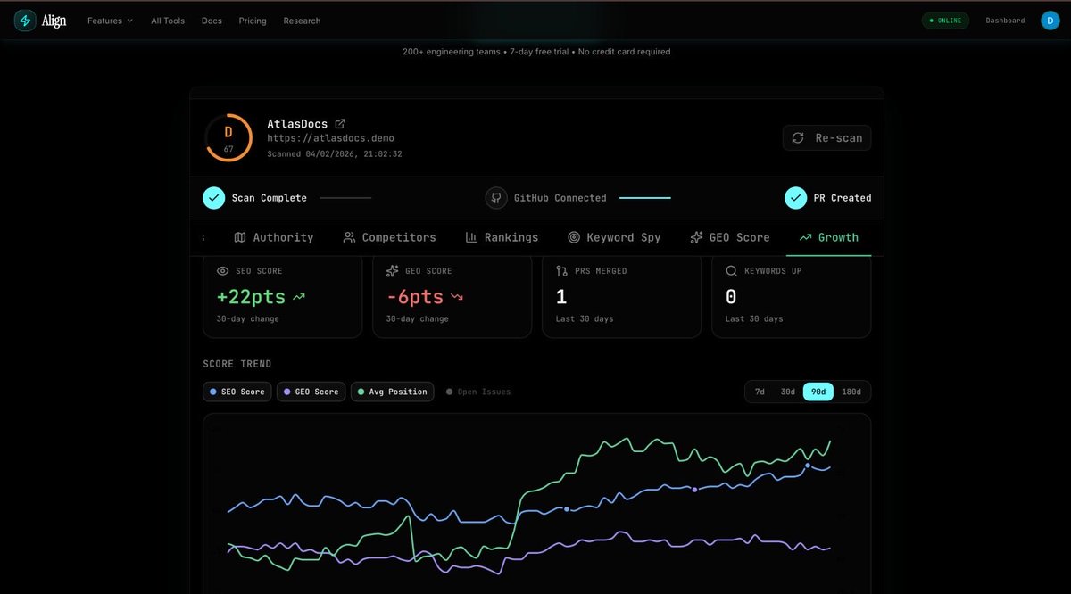This screenshot has width=1071, height=594.
Task: Expand the Features dropdown menu
Action: pos(110,21)
